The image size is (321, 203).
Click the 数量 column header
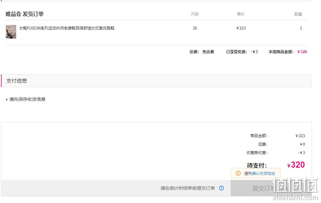click(298, 14)
